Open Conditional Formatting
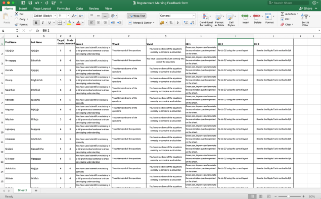Screen dimensions: 321x199 click(x=206, y=20)
